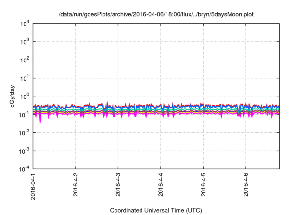
Task: Click the plot title file path text
Action: point(156,14)
